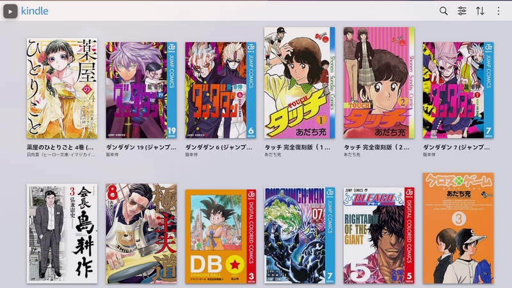Open the ダンダダン 6 book cover
The image size is (512, 288).
click(220, 90)
